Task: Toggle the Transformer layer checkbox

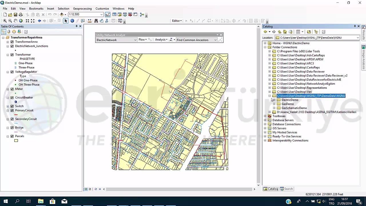Action: tap(12, 55)
